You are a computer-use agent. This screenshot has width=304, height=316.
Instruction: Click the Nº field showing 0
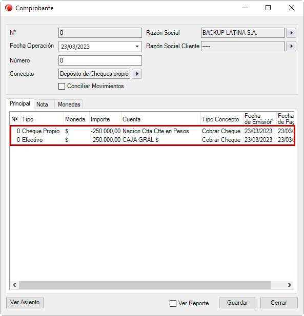[x=100, y=33]
